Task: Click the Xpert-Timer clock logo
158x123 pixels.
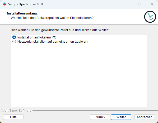Action: click(150, 17)
